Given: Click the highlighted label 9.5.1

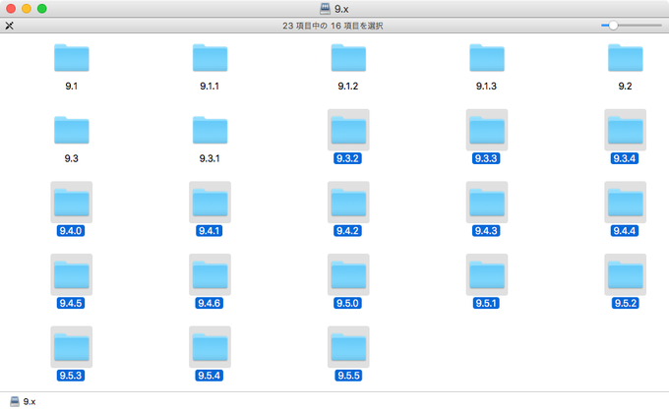Looking at the screenshot, I should coord(486,304).
